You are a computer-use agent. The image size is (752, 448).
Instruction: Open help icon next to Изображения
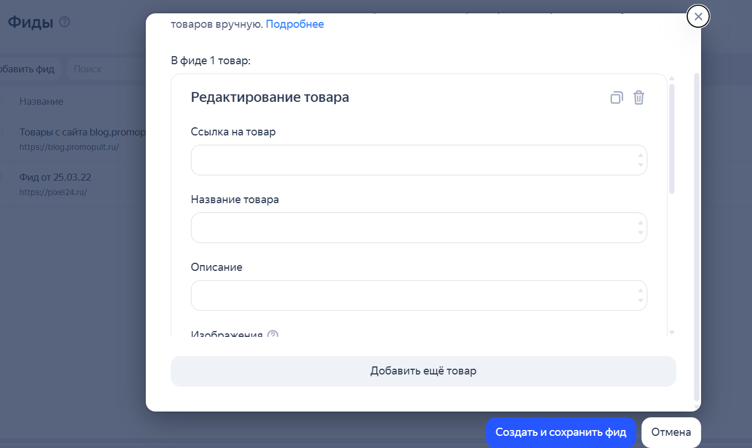(273, 335)
